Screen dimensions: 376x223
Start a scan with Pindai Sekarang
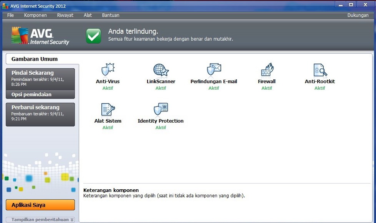[40, 79]
